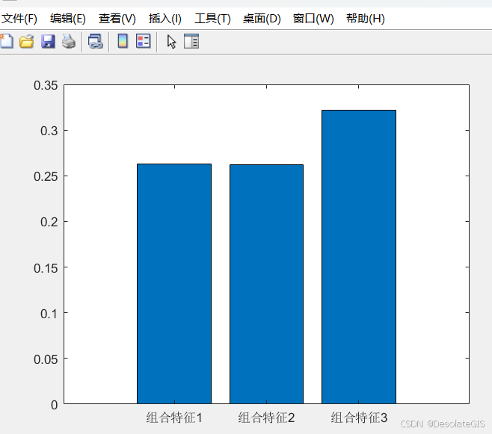The width and height of the screenshot is (492, 434).
Task: Click the y-axis tick label 0.15
Action: [46, 268]
